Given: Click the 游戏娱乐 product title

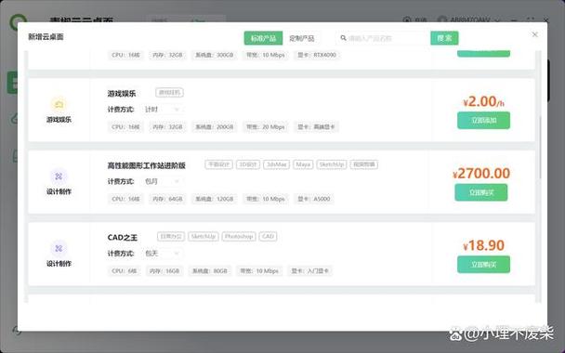Looking at the screenshot, I should [122, 94].
